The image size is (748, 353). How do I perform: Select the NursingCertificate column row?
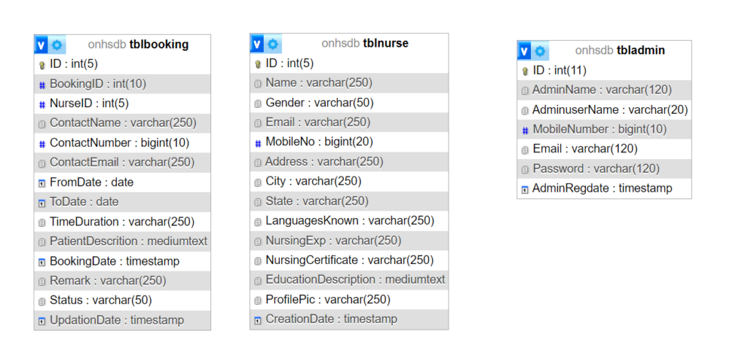pos(349,260)
